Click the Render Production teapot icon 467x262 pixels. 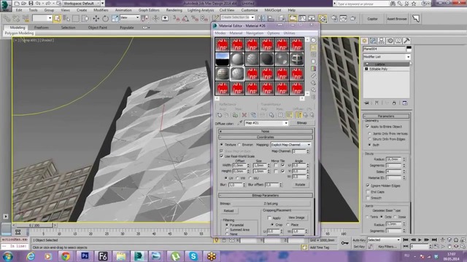click(353, 18)
